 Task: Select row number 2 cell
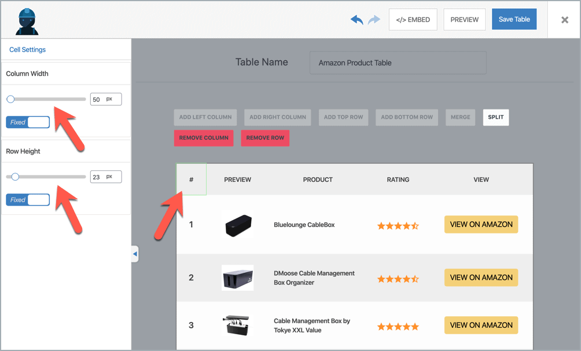[191, 277]
